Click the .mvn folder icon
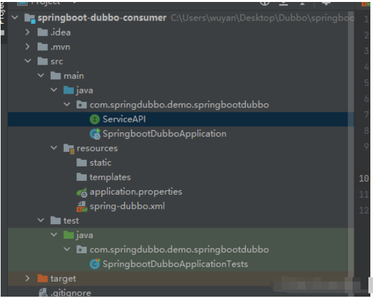 (43, 47)
